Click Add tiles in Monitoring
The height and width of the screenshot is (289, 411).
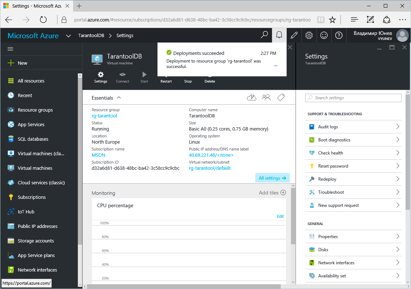point(272,193)
